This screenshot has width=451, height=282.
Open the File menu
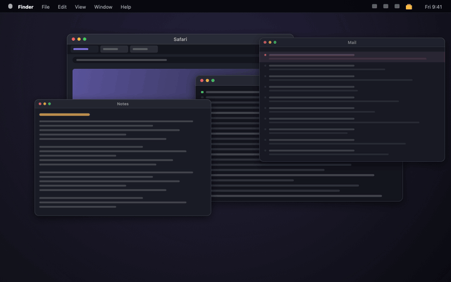coord(46,7)
